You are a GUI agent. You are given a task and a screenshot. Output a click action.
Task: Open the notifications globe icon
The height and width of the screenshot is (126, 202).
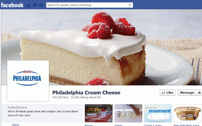point(41,5)
